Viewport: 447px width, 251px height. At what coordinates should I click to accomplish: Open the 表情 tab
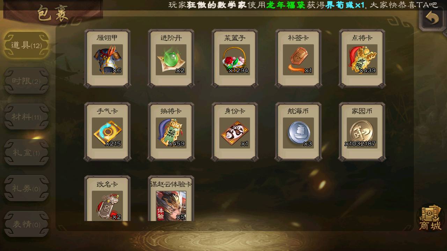pos(26,224)
